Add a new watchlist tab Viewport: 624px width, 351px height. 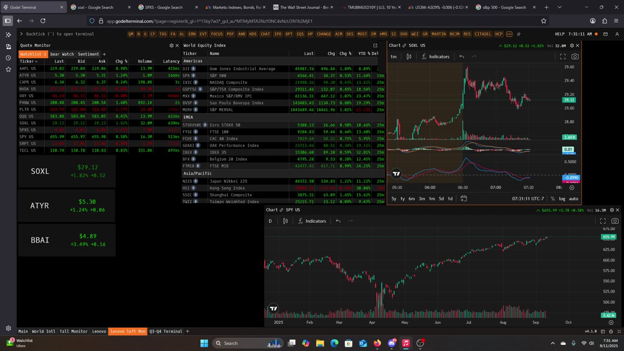pyautogui.click(x=104, y=54)
